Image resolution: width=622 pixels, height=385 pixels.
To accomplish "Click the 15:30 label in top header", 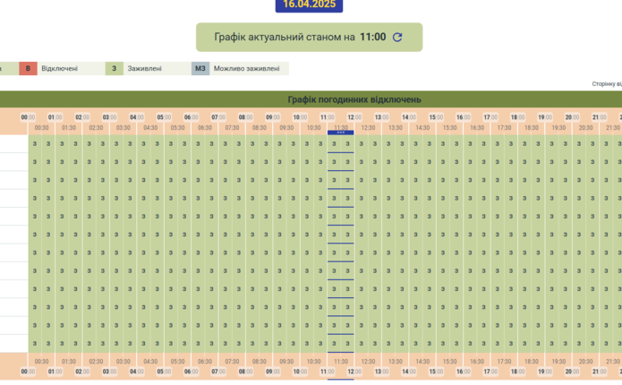I will 449,128.
